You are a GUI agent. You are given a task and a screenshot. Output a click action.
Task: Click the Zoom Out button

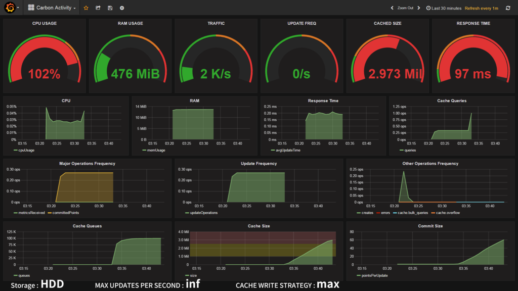tap(405, 8)
